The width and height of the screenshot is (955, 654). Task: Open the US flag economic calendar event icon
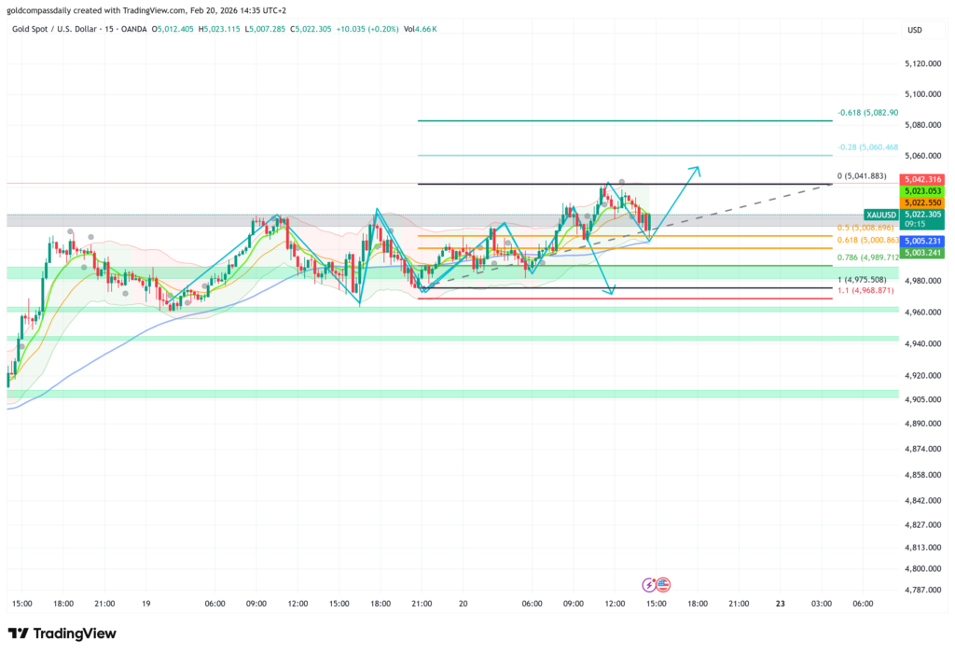tap(663, 585)
